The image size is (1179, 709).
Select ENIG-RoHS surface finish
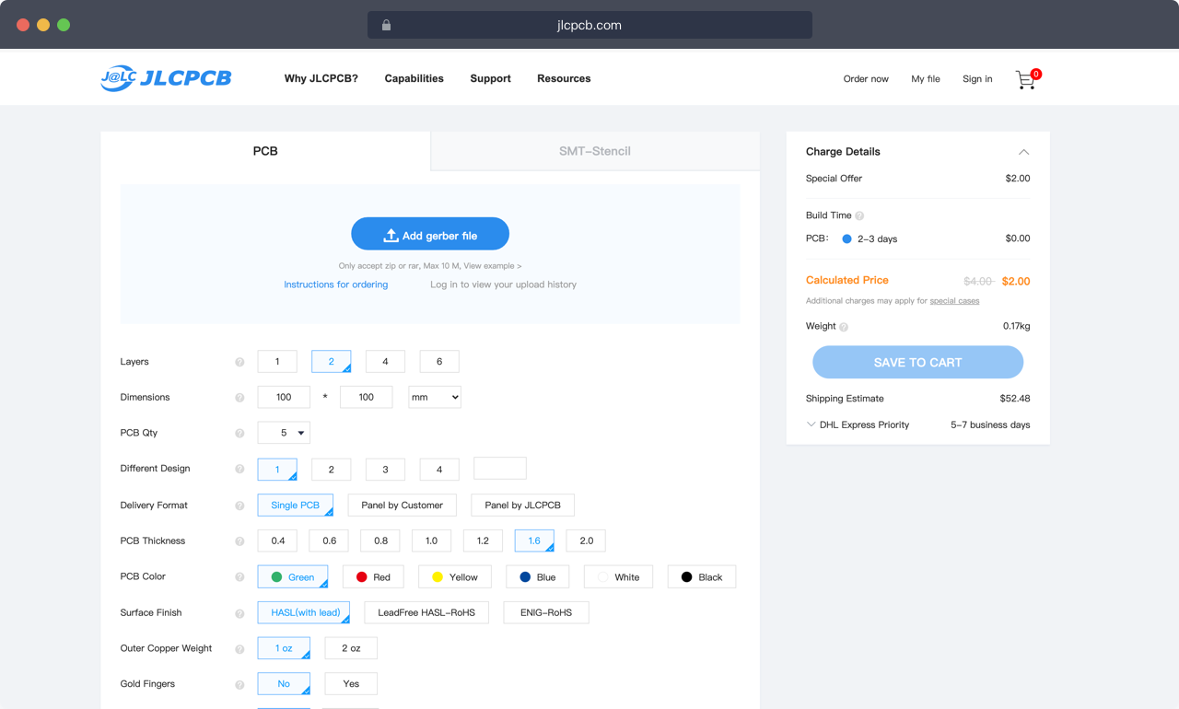point(546,612)
